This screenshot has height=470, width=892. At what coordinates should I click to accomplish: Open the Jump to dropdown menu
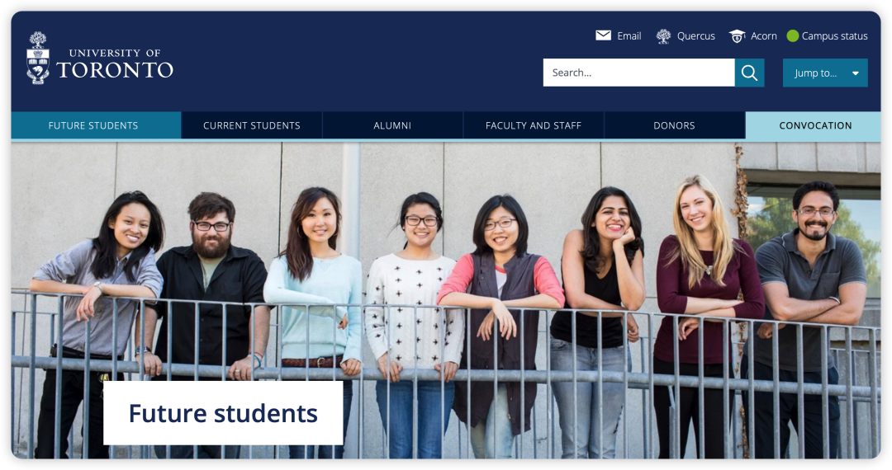point(825,73)
